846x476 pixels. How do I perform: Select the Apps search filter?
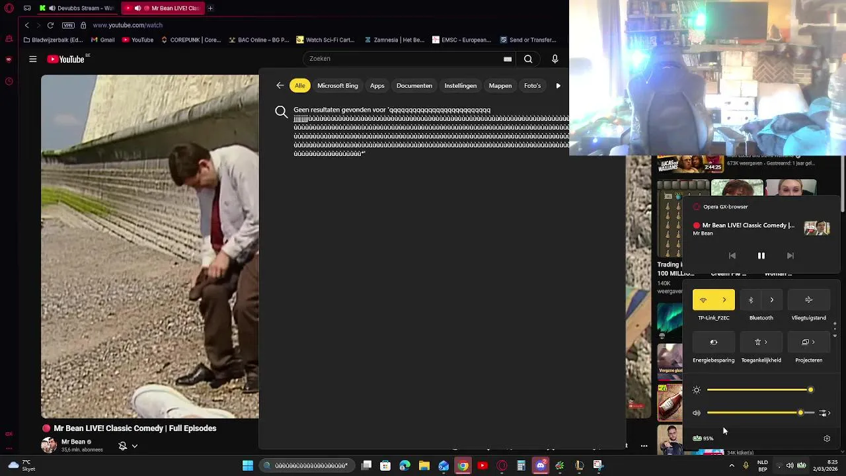377,85
